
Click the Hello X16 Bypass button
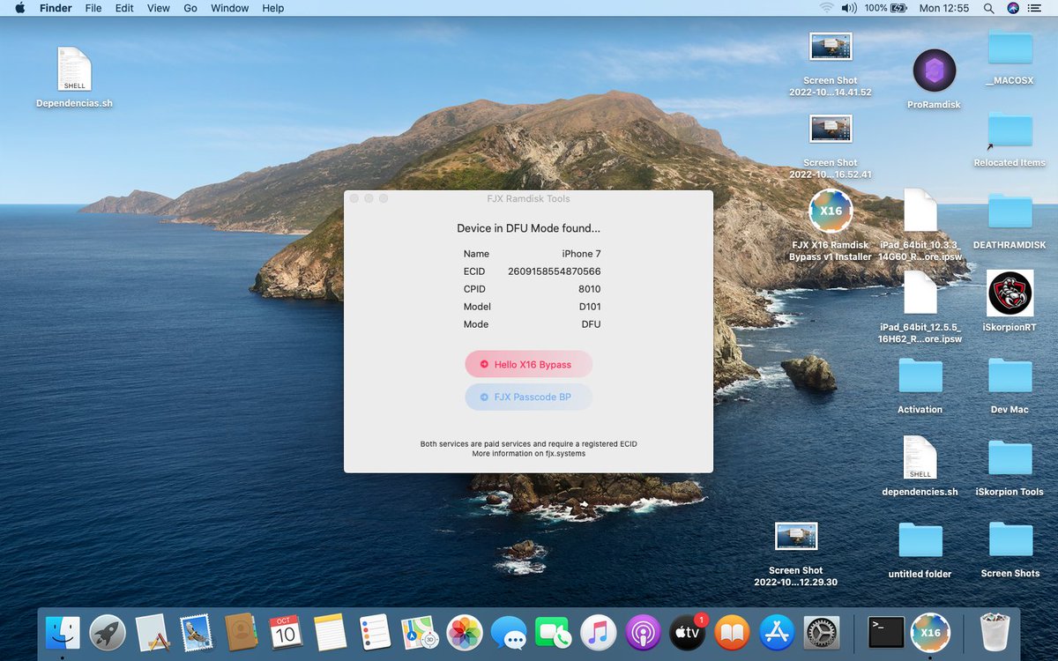[529, 364]
